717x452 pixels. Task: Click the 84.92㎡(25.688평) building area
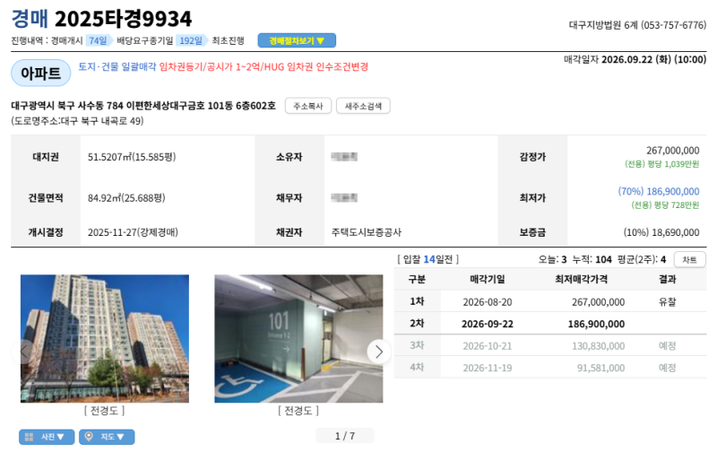click(x=126, y=198)
